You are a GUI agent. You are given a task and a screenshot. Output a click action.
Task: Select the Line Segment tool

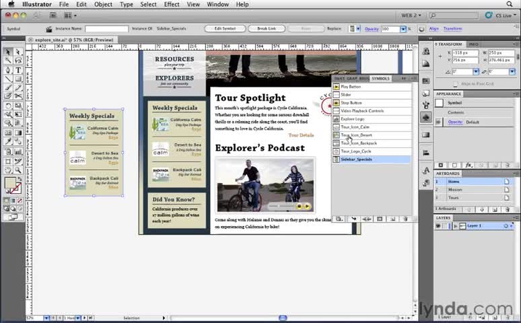[x=8, y=79]
